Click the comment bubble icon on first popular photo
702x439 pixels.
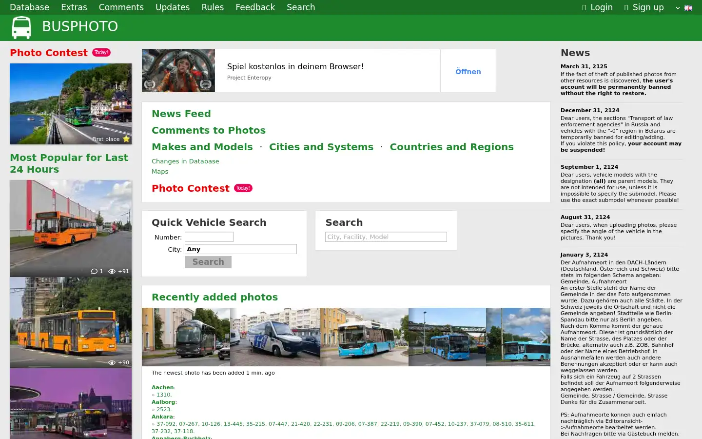[x=94, y=271]
